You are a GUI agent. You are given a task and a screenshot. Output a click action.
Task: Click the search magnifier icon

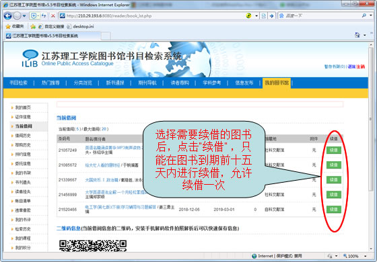tap(364, 15)
